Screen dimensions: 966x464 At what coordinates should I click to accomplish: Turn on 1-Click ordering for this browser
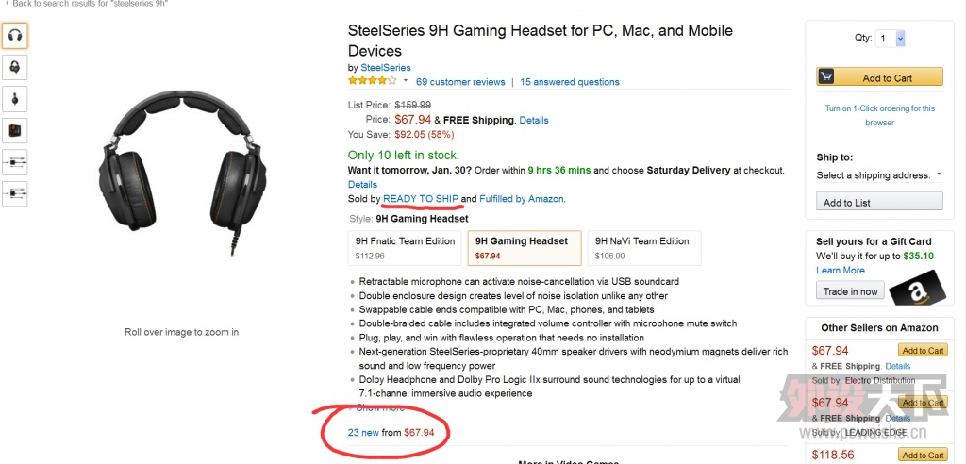(879, 115)
